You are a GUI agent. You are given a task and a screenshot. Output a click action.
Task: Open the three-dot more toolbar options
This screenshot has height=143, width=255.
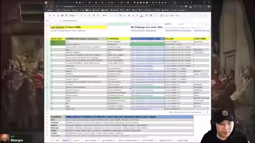click(x=184, y=15)
